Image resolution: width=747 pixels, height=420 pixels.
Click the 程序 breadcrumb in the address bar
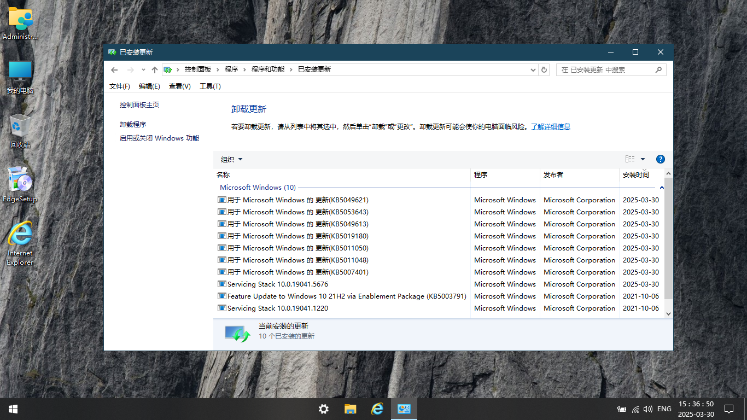click(x=231, y=69)
